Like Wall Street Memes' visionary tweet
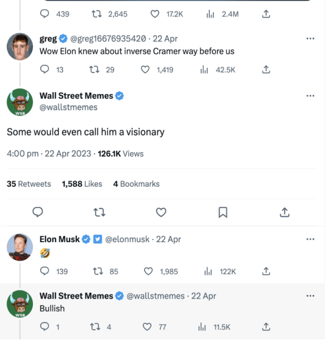This screenshot has height=340, width=327. tap(161, 212)
